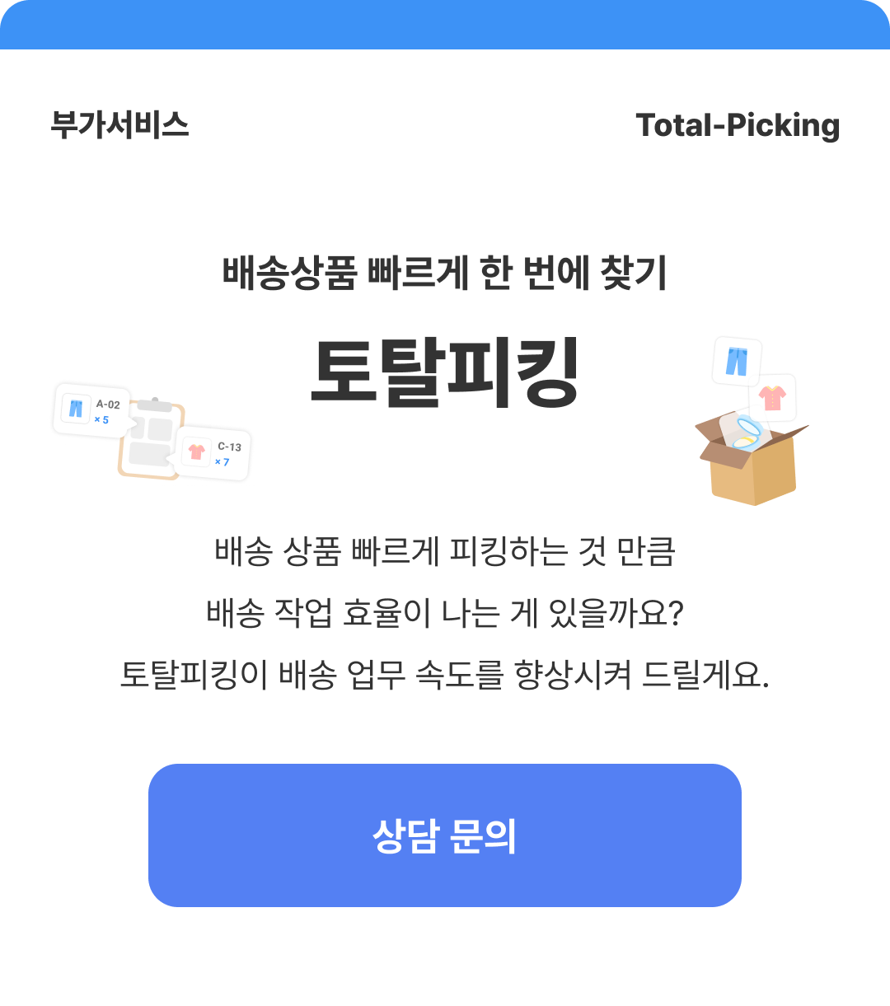Click the Total-Picking label

738,125
